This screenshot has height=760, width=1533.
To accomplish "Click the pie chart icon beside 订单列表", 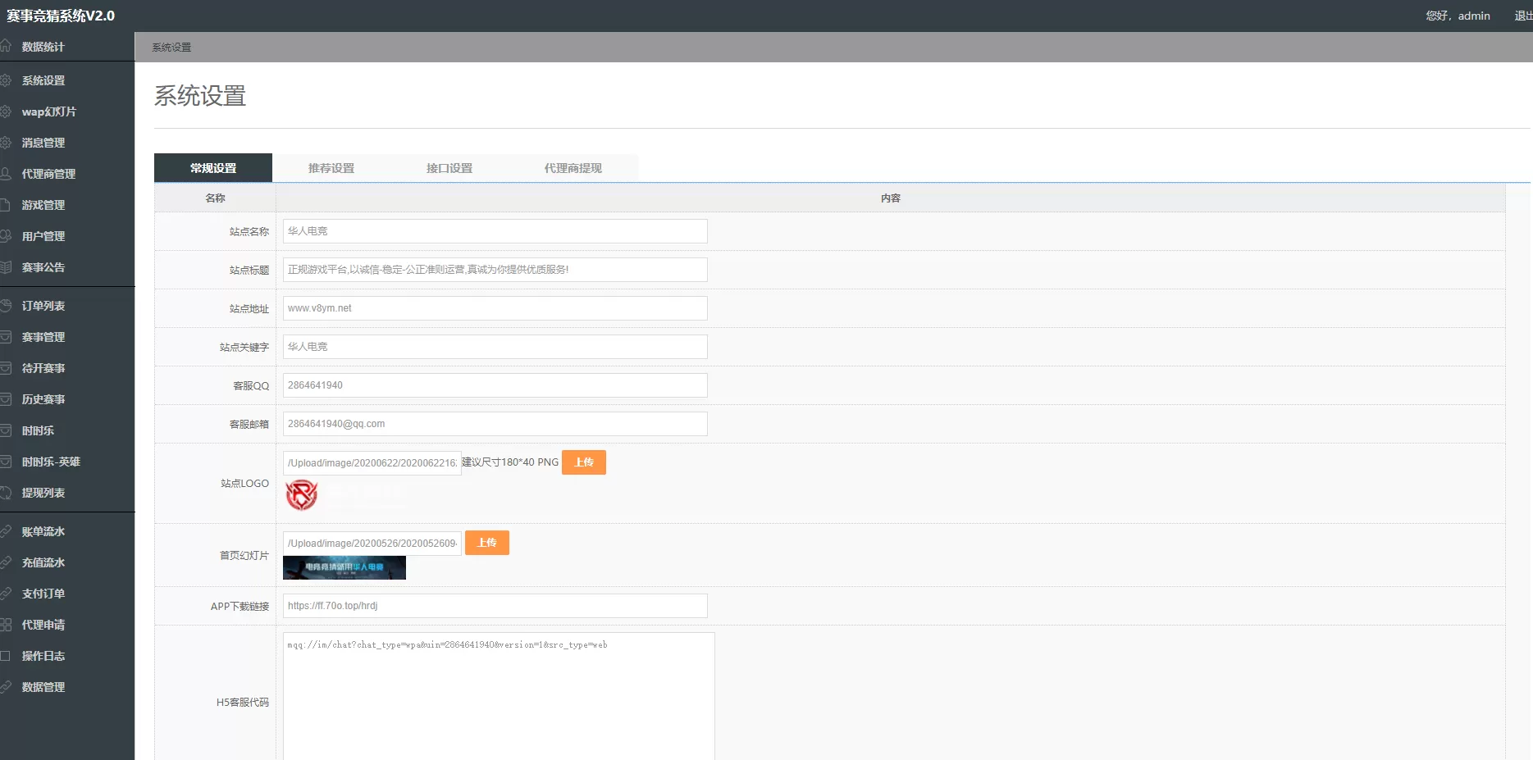I will (x=6, y=306).
